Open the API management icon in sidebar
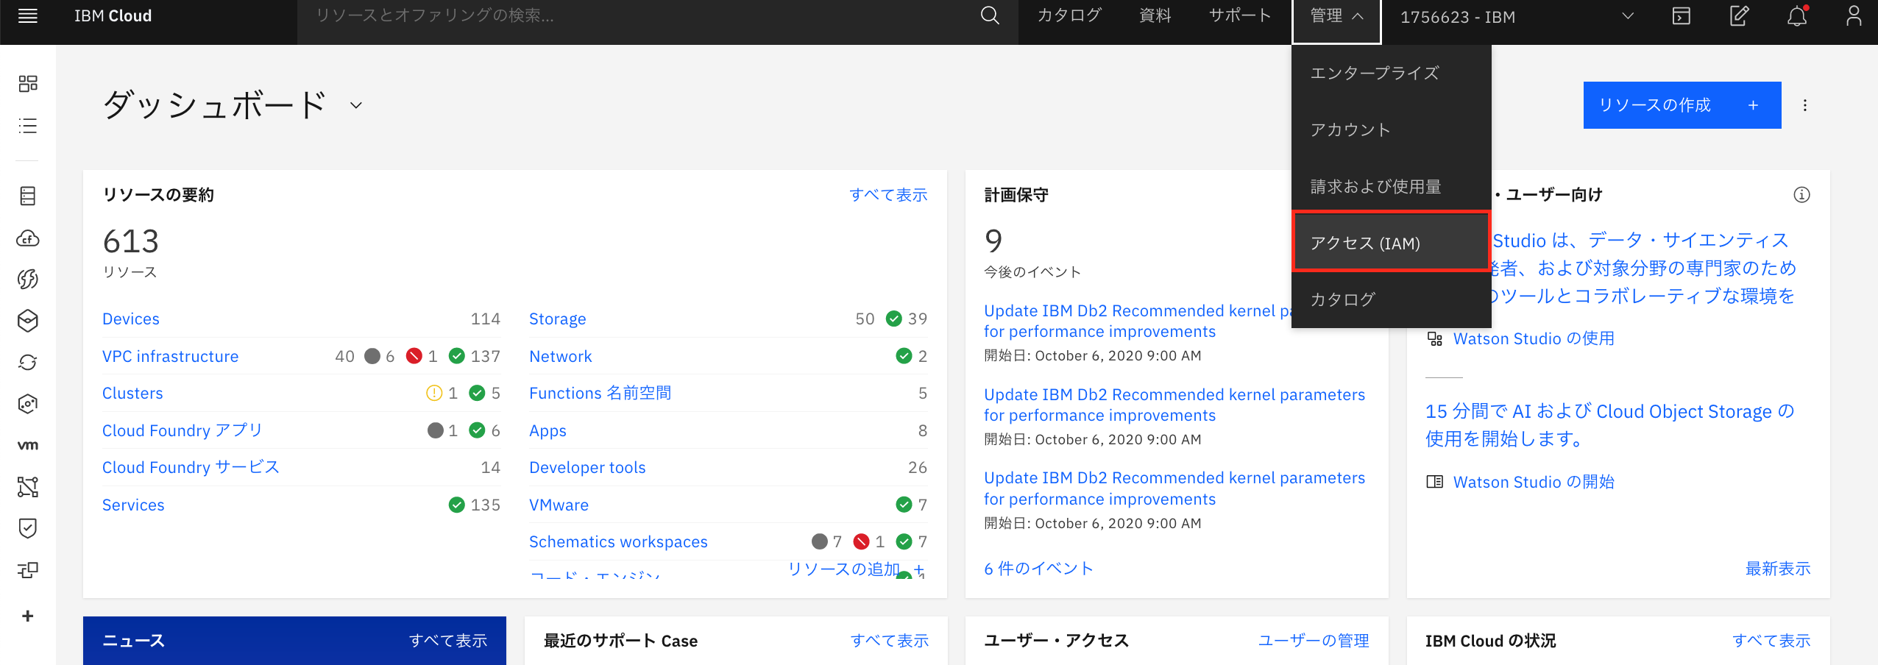 28,570
